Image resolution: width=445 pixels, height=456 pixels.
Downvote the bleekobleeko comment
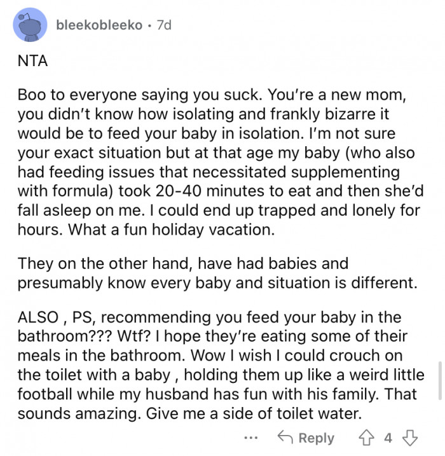(x=409, y=438)
